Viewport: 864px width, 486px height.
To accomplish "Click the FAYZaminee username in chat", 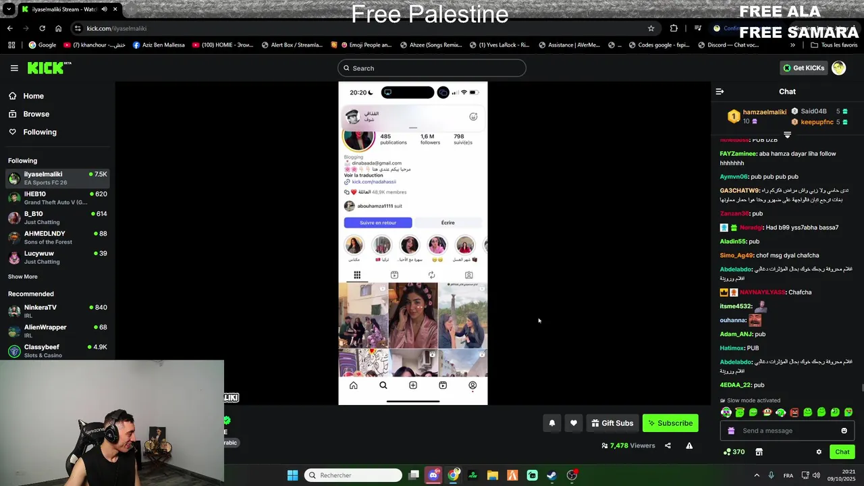I will pyautogui.click(x=738, y=153).
